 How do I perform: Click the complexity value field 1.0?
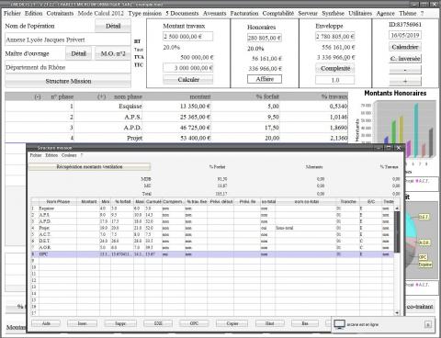pyautogui.click(x=335, y=80)
